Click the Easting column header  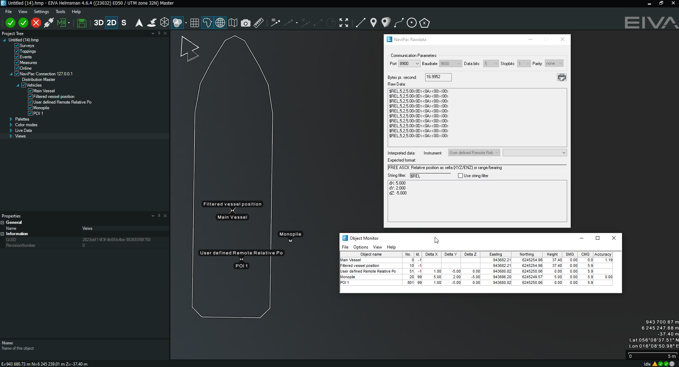tap(495, 254)
